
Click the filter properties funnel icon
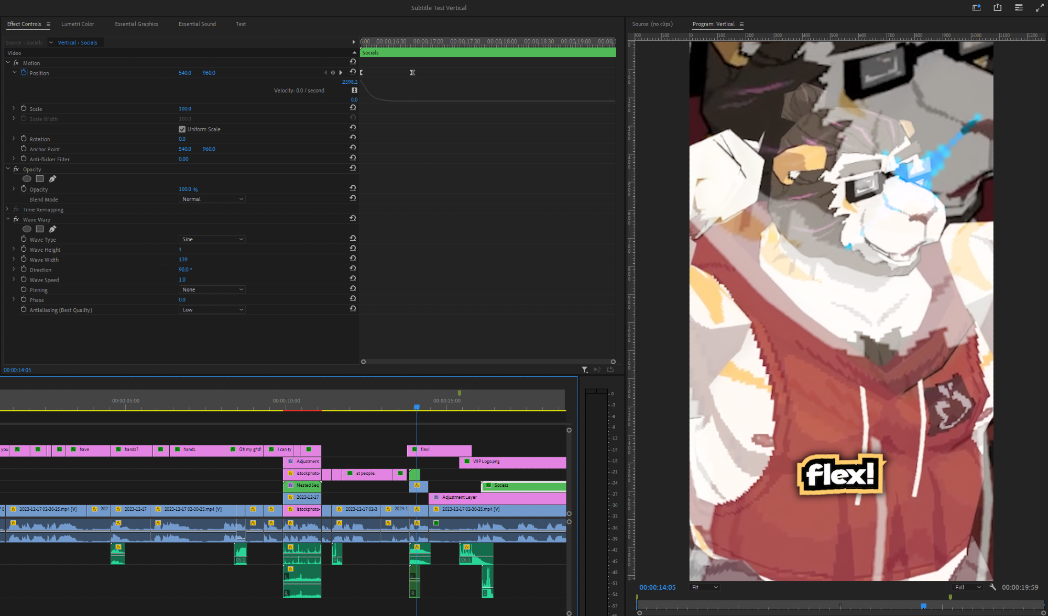click(x=585, y=370)
